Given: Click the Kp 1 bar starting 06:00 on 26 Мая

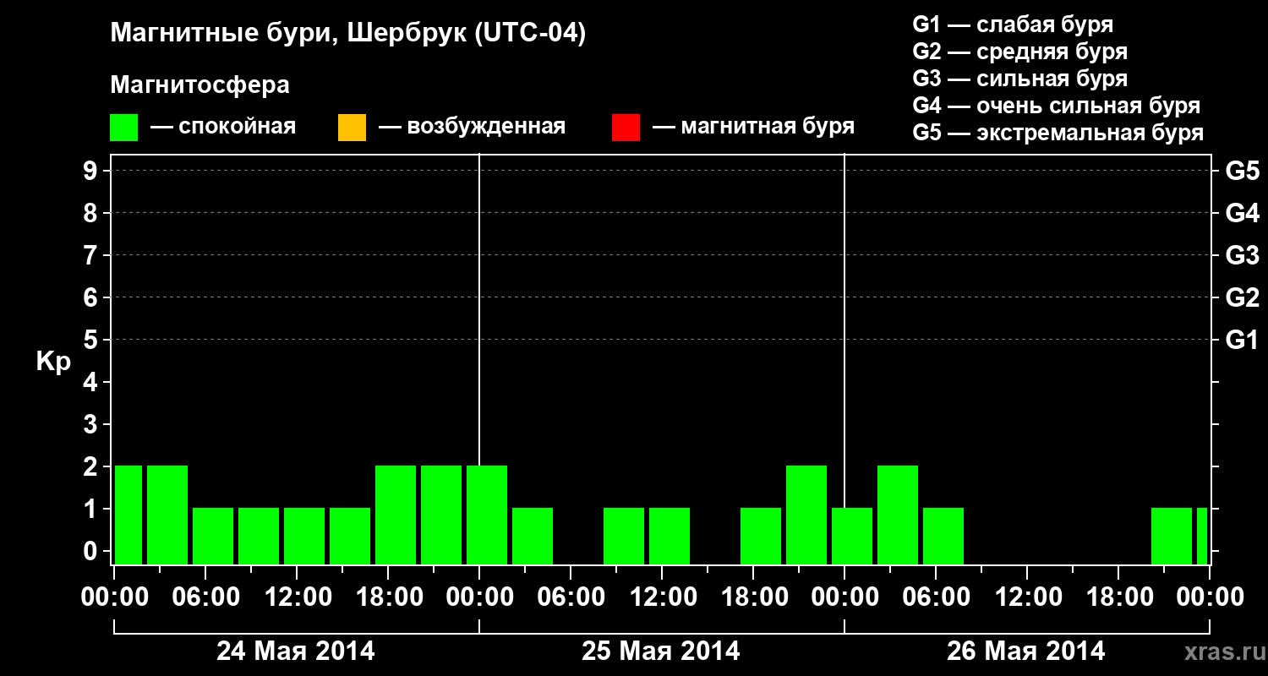Looking at the screenshot, I should tap(943, 536).
